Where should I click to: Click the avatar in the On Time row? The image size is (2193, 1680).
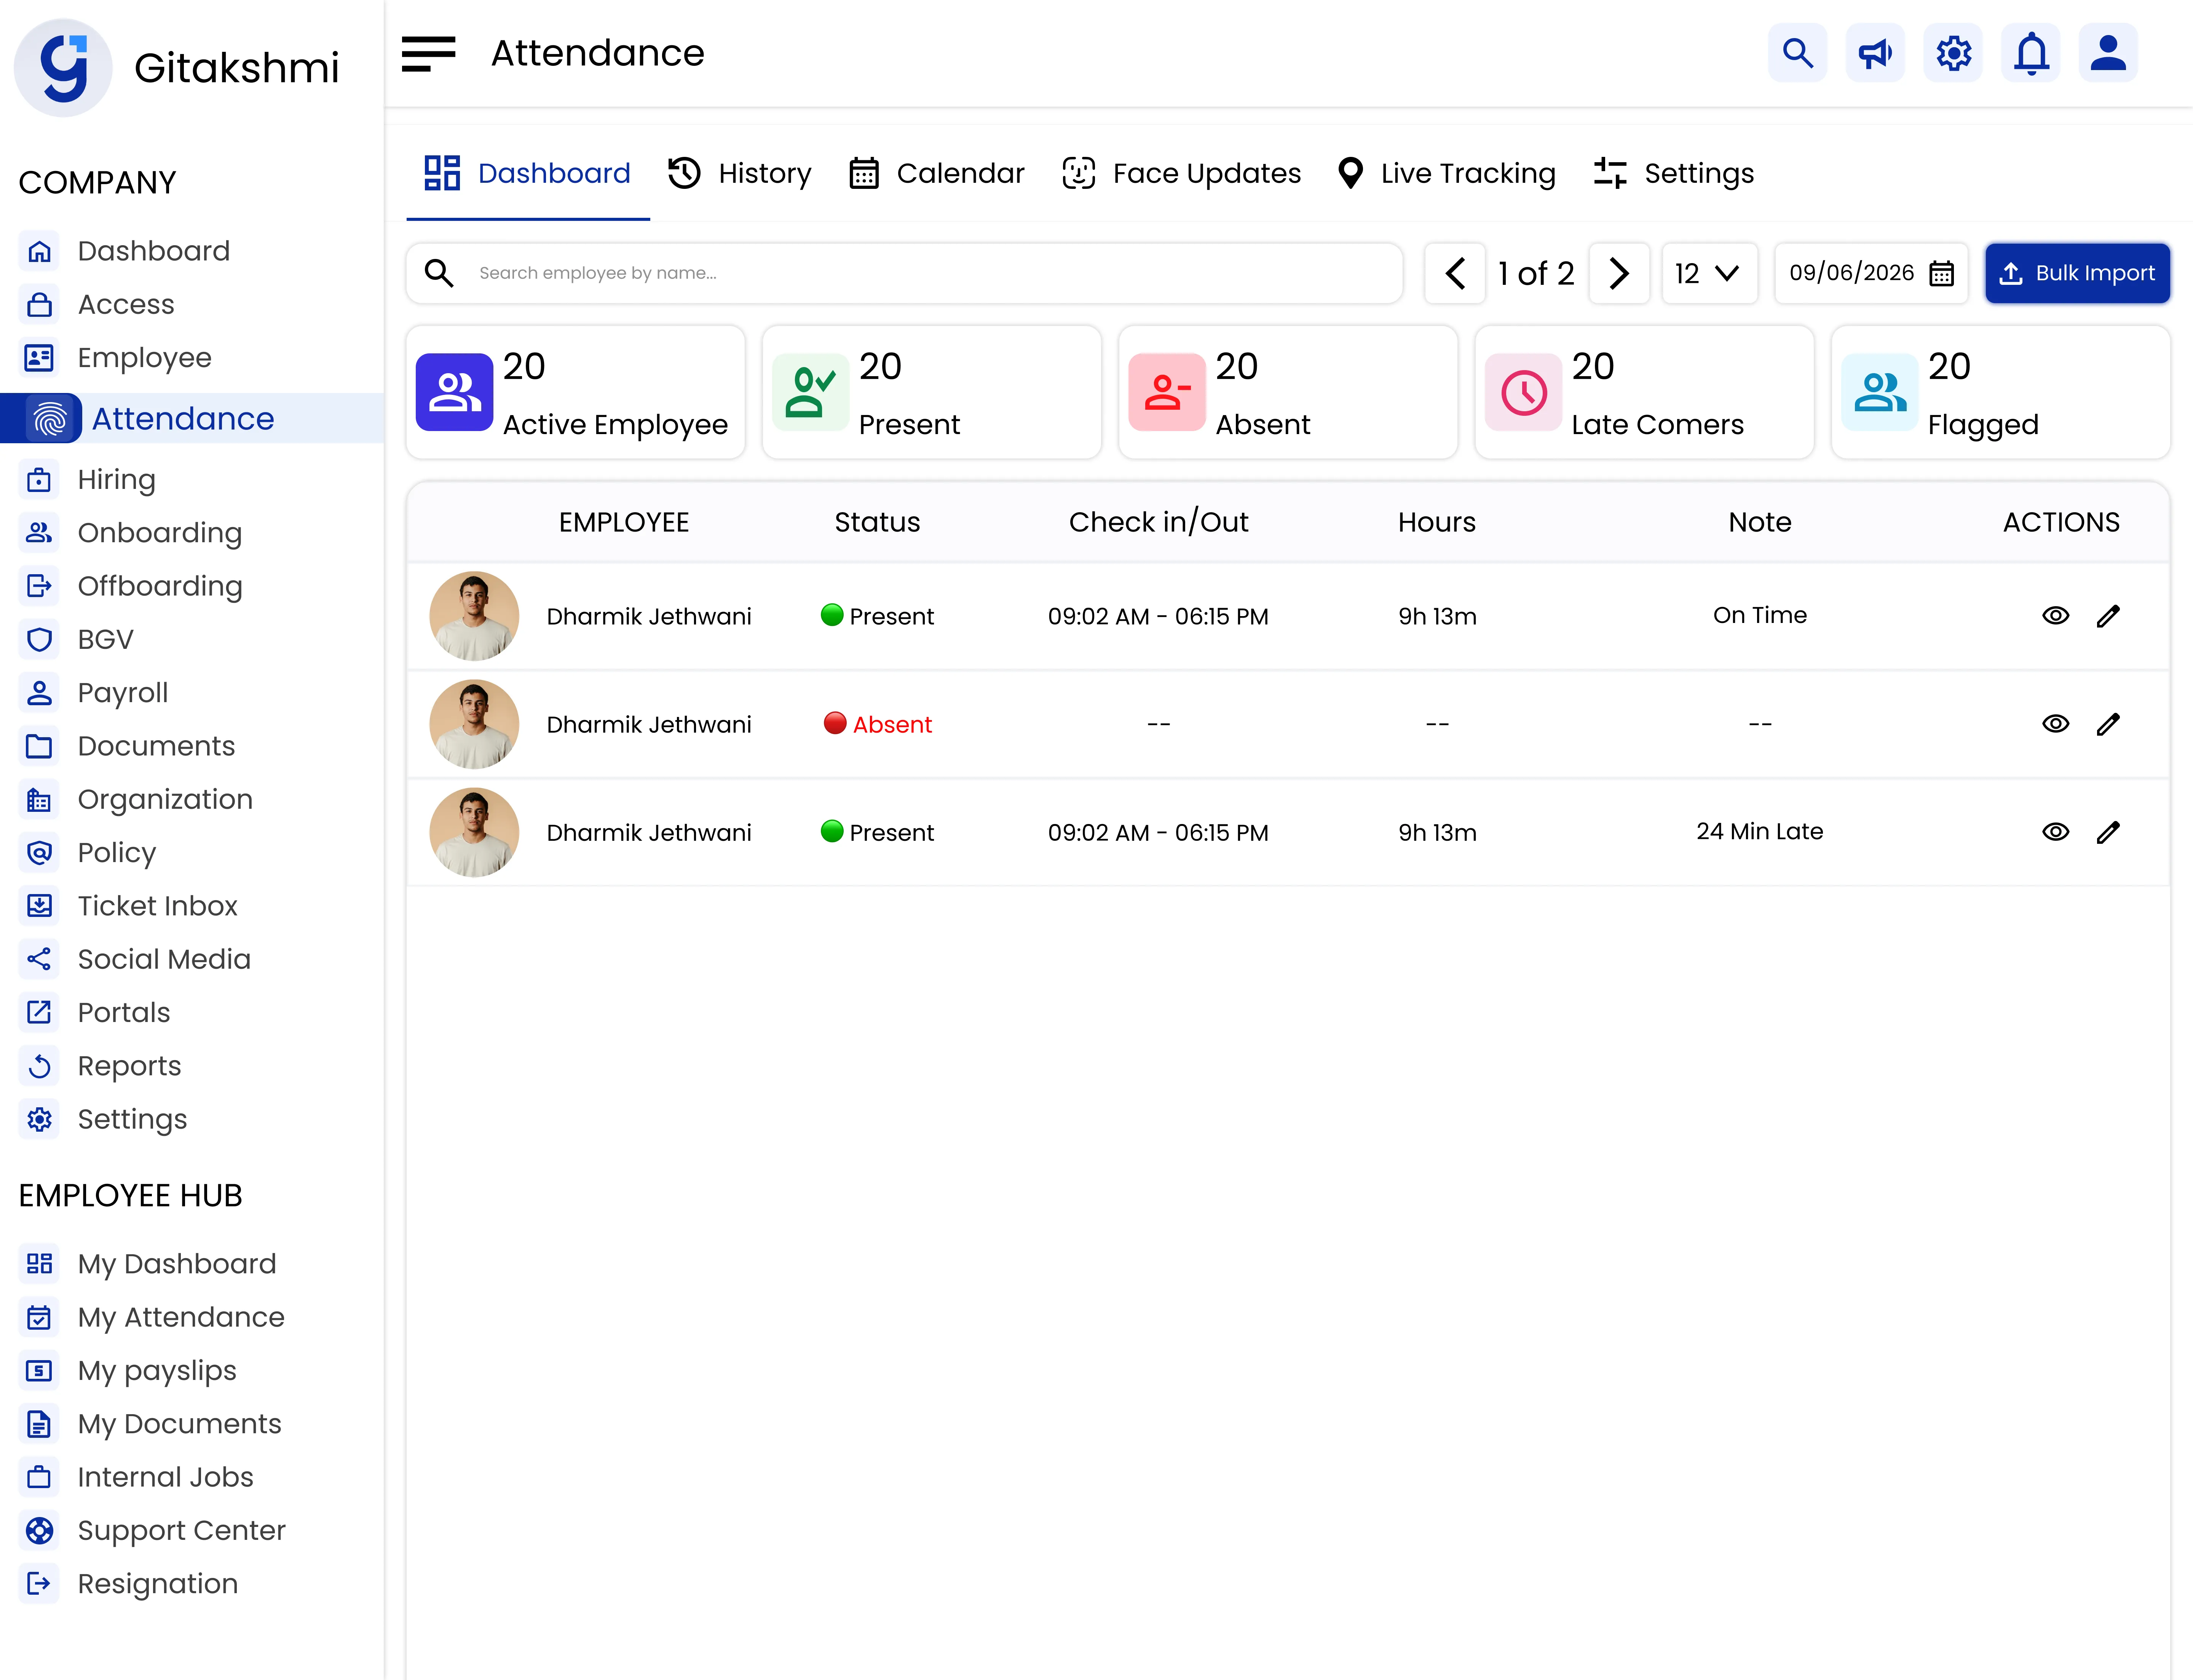(474, 616)
